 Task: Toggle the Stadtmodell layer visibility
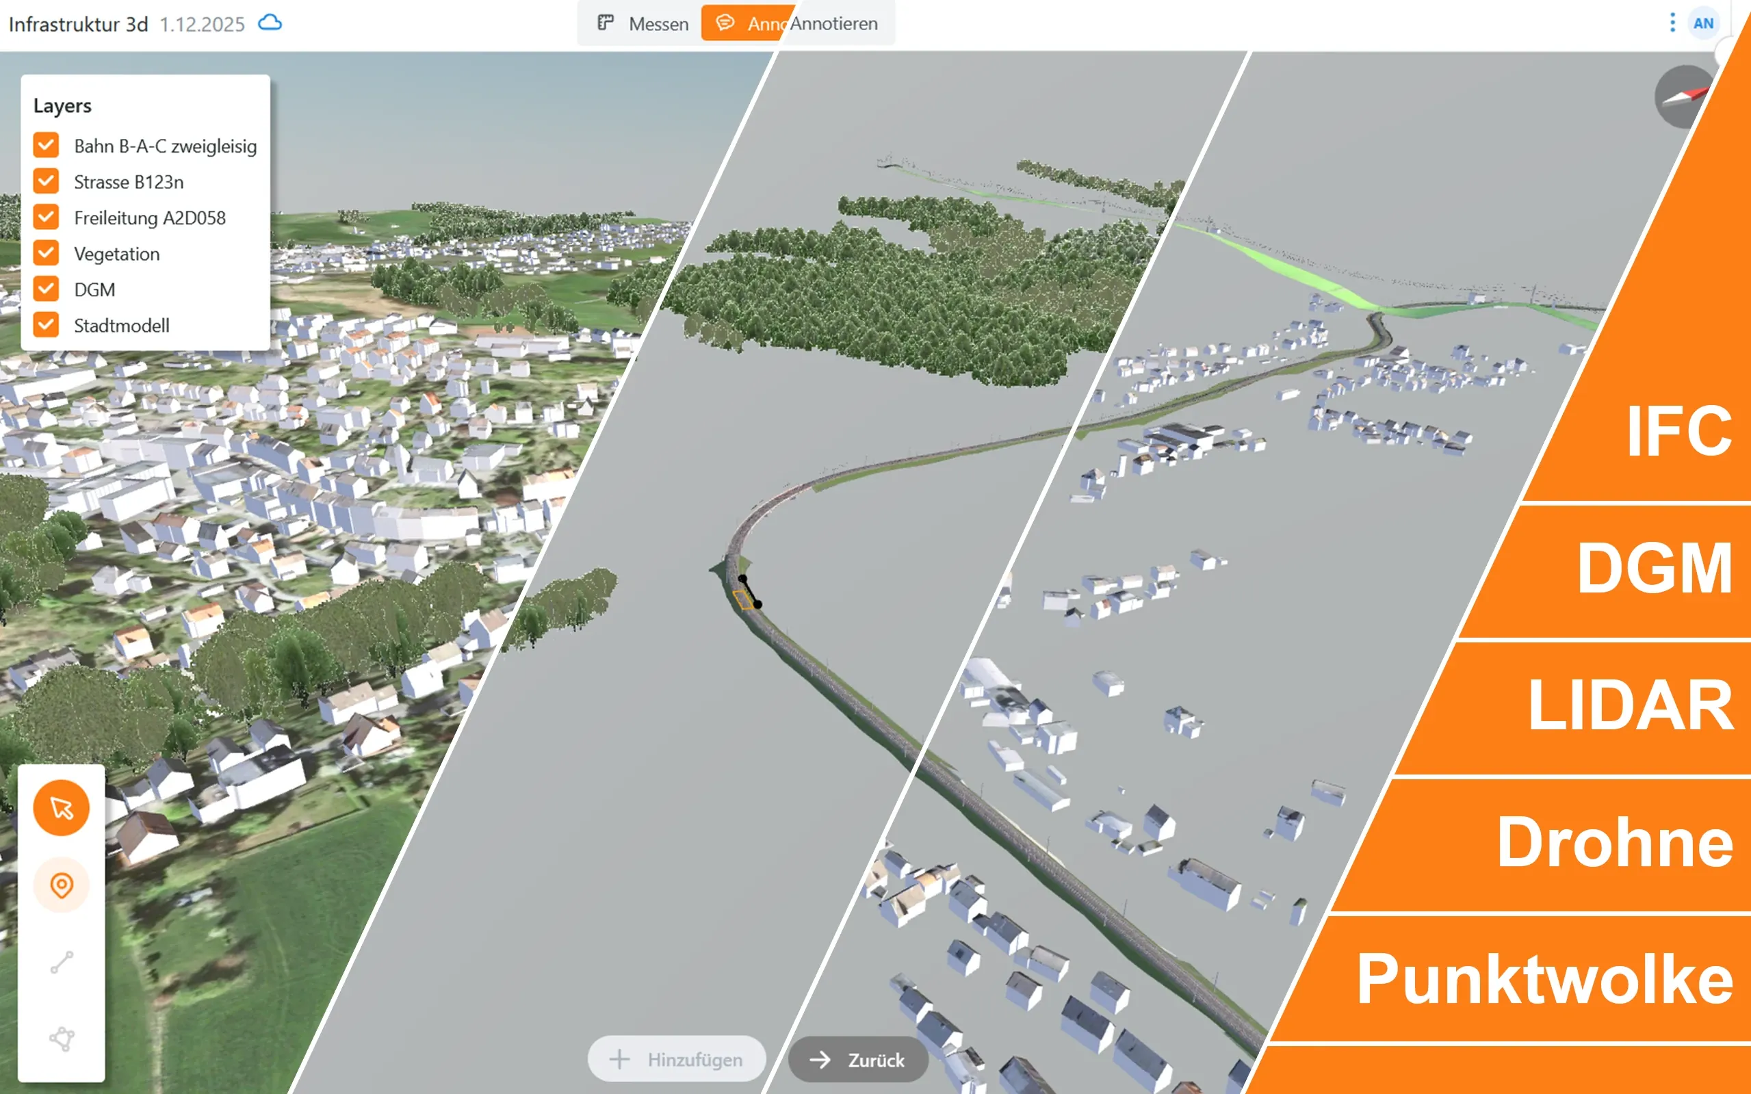[x=47, y=326]
